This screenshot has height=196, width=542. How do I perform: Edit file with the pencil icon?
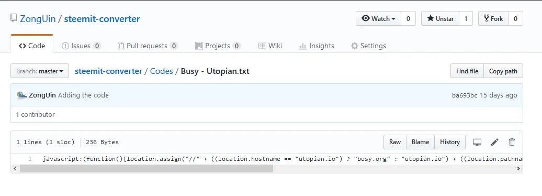[x=494, y=142]
